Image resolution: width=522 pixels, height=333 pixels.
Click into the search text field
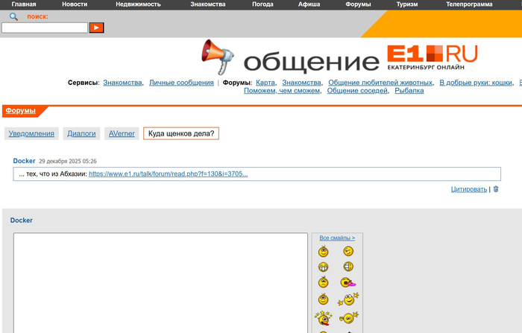coord(45,28)
